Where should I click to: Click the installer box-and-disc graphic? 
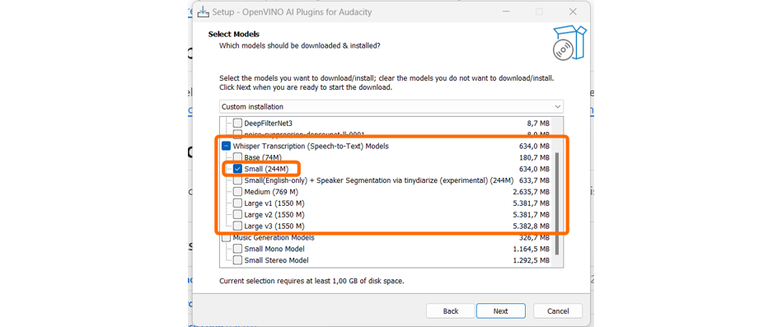click(x=569, y=44)
